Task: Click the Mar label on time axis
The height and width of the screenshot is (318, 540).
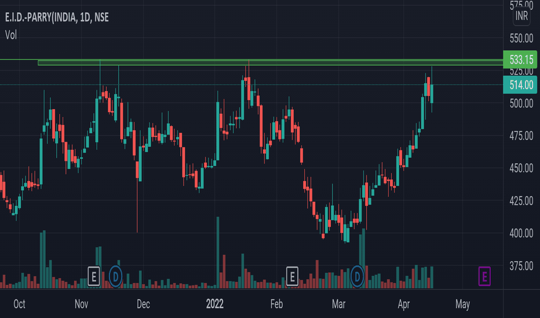Action: tap(338, 304)
